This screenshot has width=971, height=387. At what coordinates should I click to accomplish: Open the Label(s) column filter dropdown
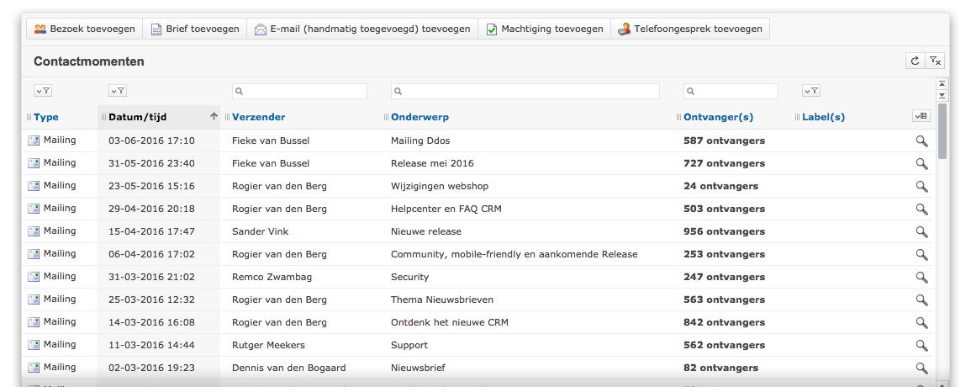pos(811,91)
